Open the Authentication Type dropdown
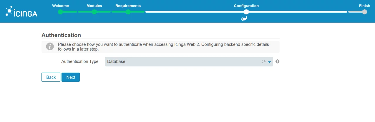Viewport: 375px width, 122px height. click(189, 62)
